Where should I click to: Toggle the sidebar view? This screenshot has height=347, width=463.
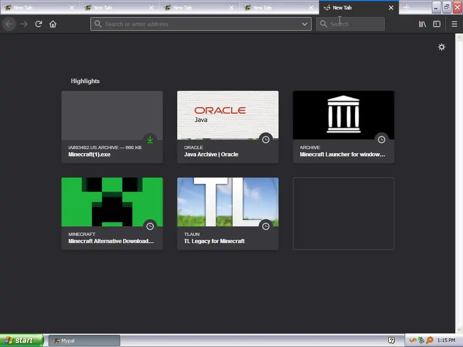tap(437, 24)
